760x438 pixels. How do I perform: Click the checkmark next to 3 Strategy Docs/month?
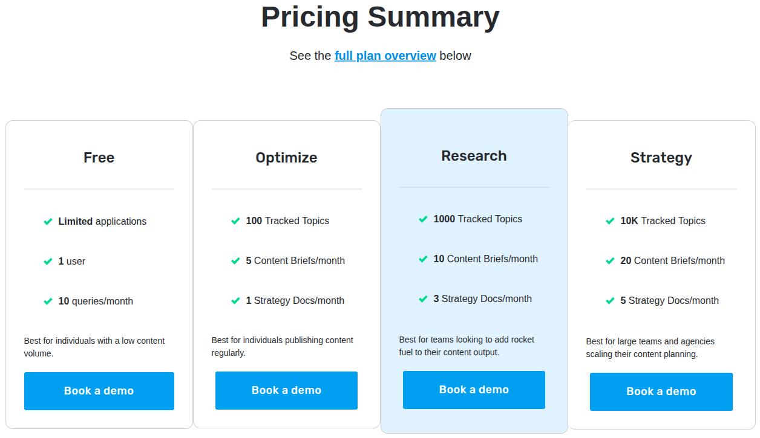tap(424, 299)
